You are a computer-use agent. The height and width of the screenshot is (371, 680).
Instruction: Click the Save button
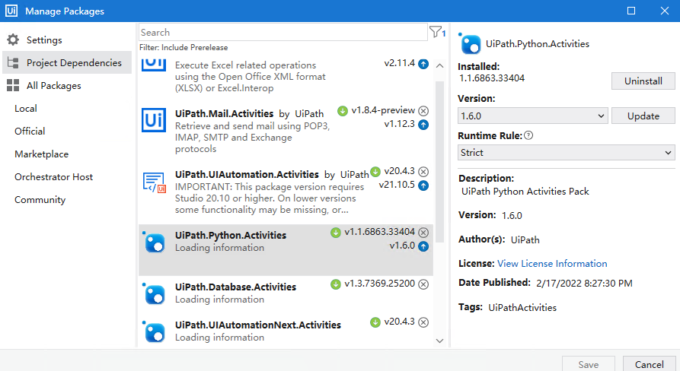[x=588, y=364]
